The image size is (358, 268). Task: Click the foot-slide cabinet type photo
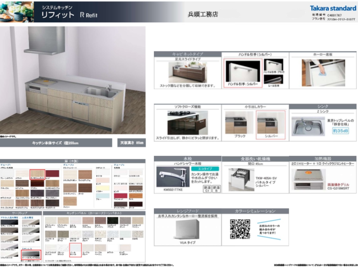coord(188,72)
